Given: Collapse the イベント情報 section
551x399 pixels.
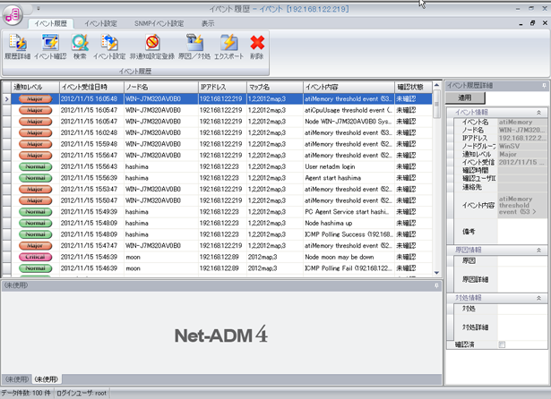Looking at the screenshot, I should pos(538,113).
